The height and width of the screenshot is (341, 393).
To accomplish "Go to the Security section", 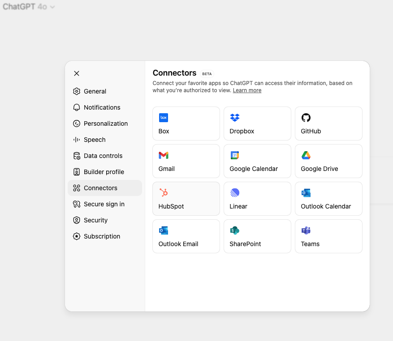I will click(105, 220).
